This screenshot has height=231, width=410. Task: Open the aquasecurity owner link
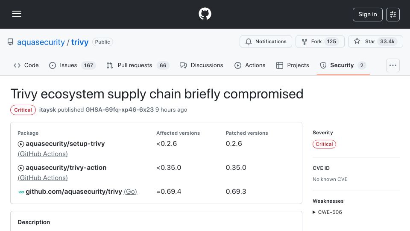click(x=41, y=42)
